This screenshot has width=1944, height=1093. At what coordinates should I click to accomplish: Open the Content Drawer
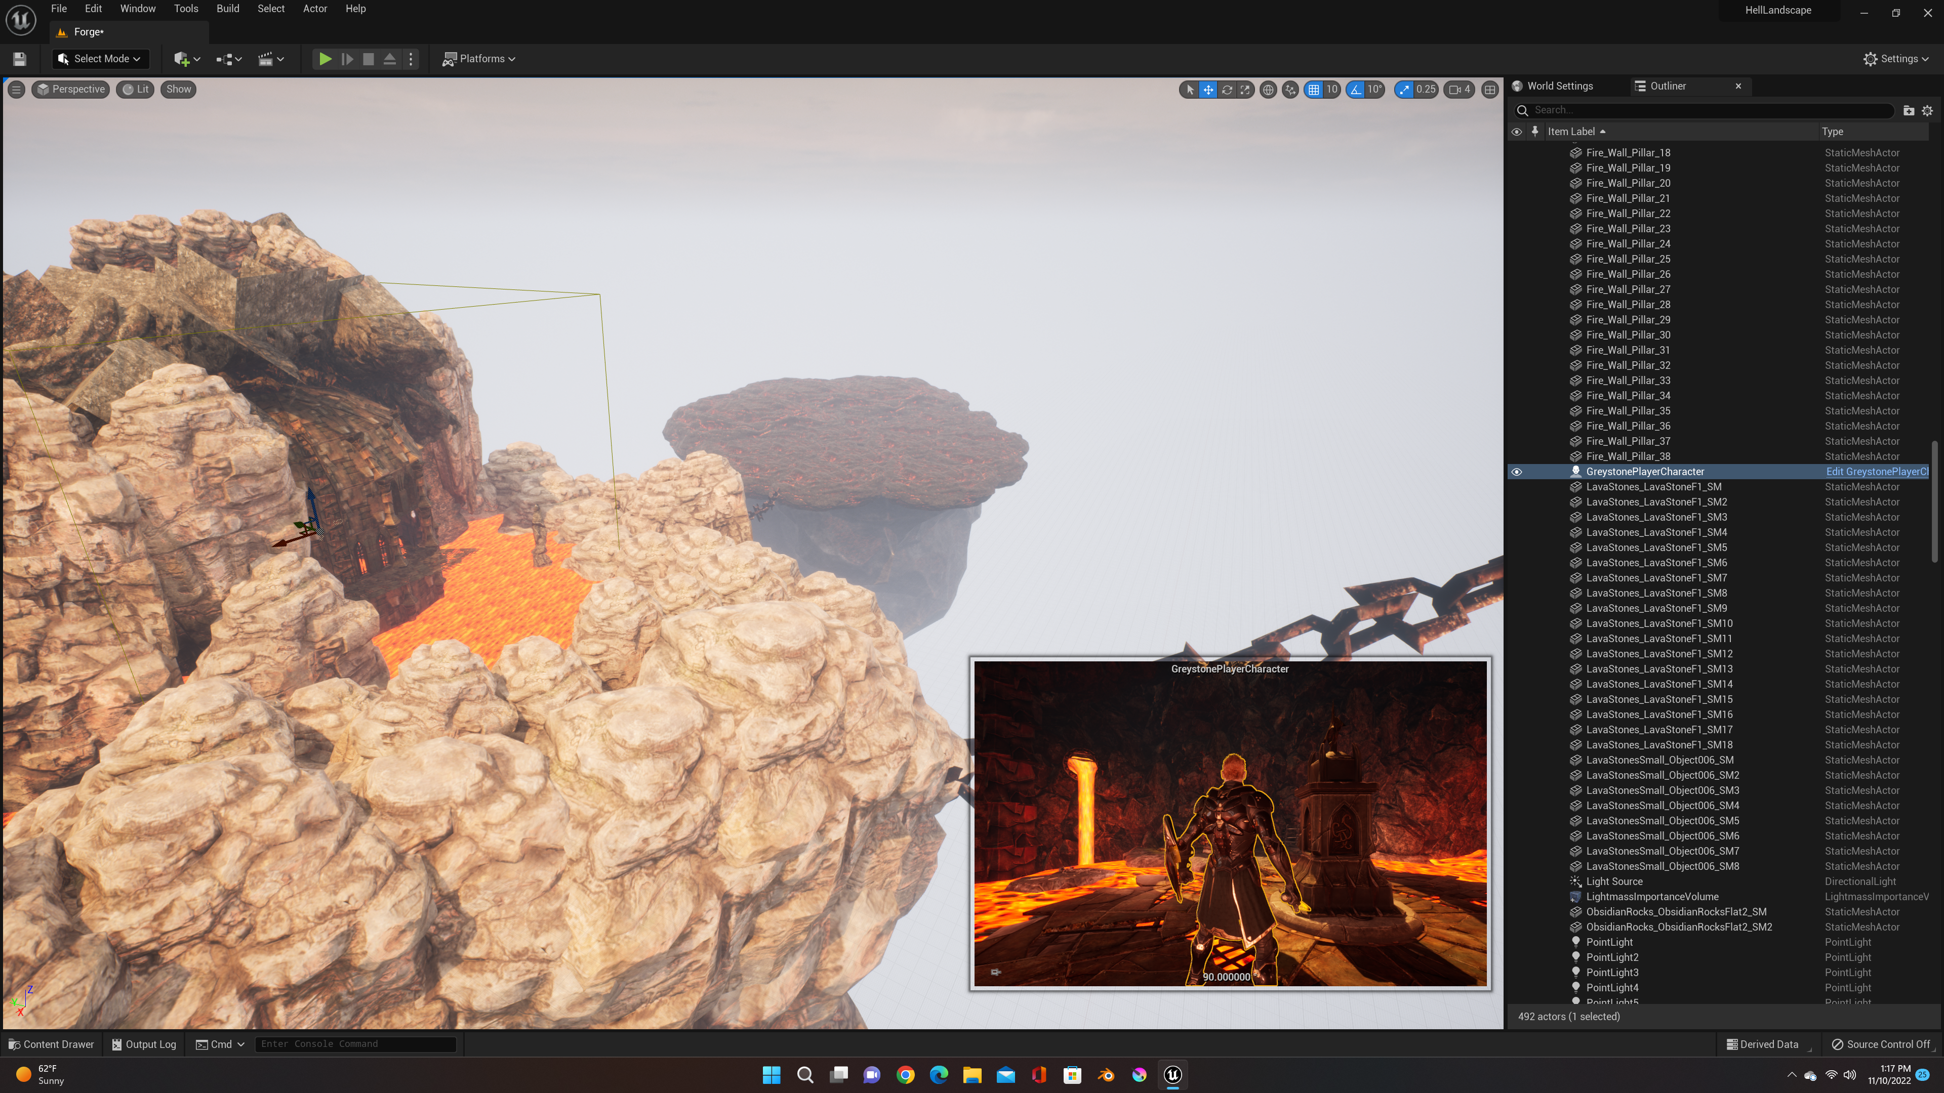[x=51, y=1045]
